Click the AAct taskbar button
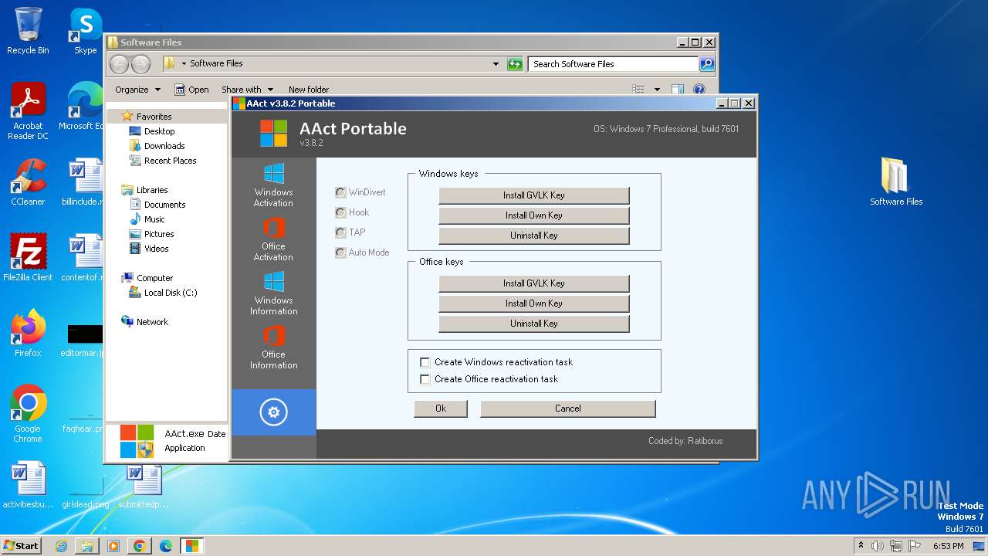 coord(192,546)
